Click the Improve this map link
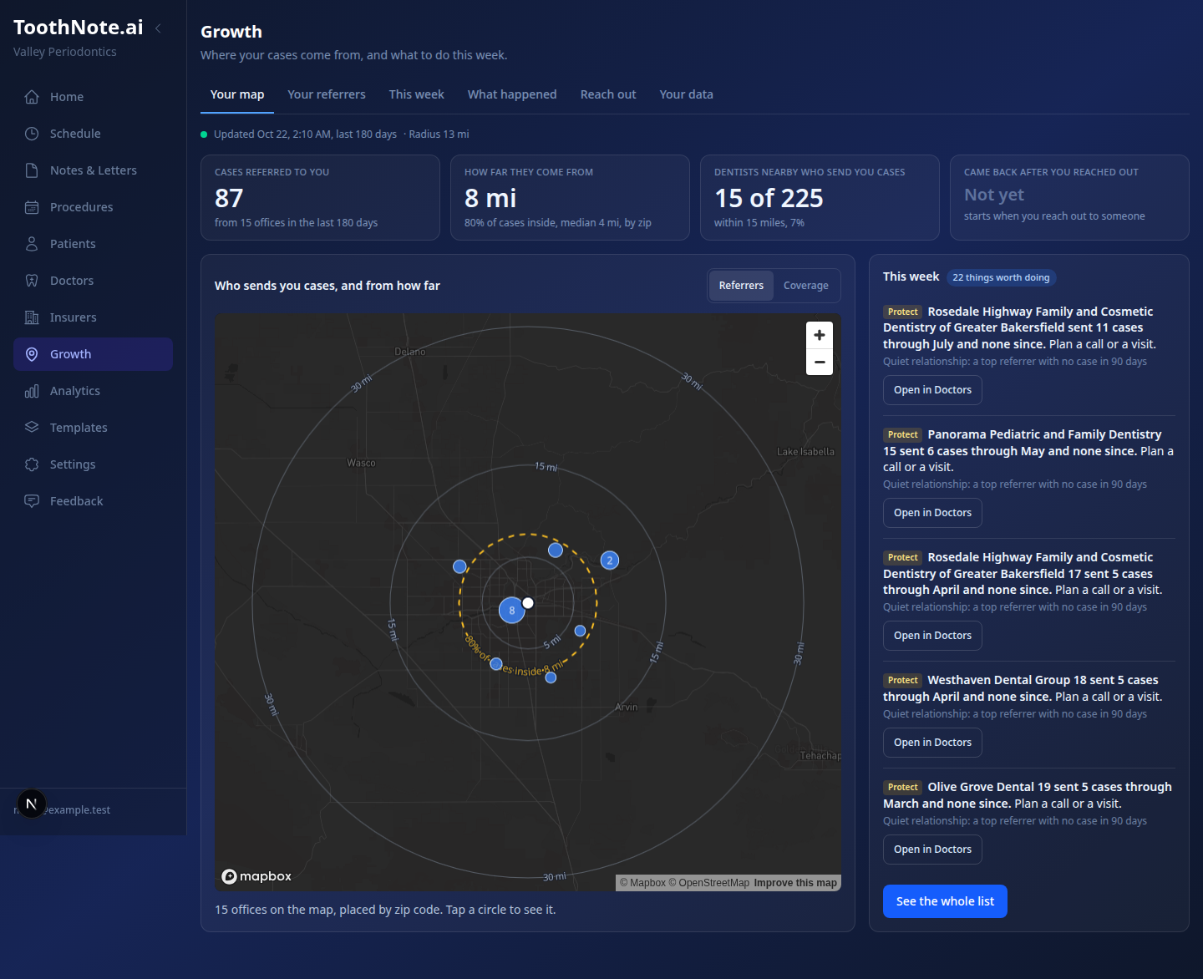1203x979 pixels. [795, 883]
